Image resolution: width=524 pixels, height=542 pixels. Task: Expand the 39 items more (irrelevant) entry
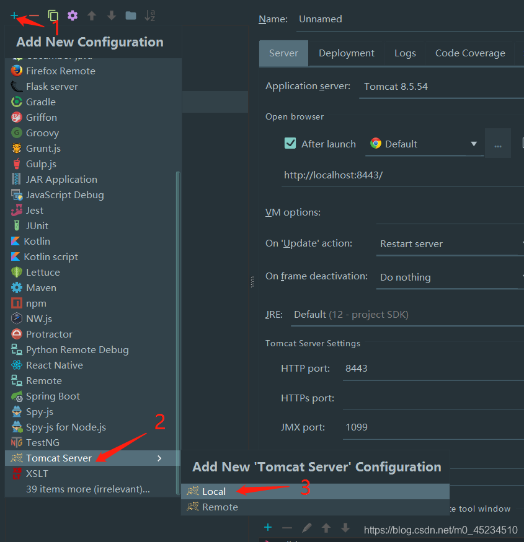pyautogui.click(x=91, y=489)
